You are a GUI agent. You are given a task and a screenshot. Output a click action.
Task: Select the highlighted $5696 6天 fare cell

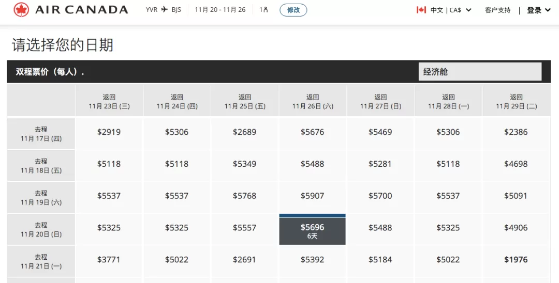[x=312, y=229]
